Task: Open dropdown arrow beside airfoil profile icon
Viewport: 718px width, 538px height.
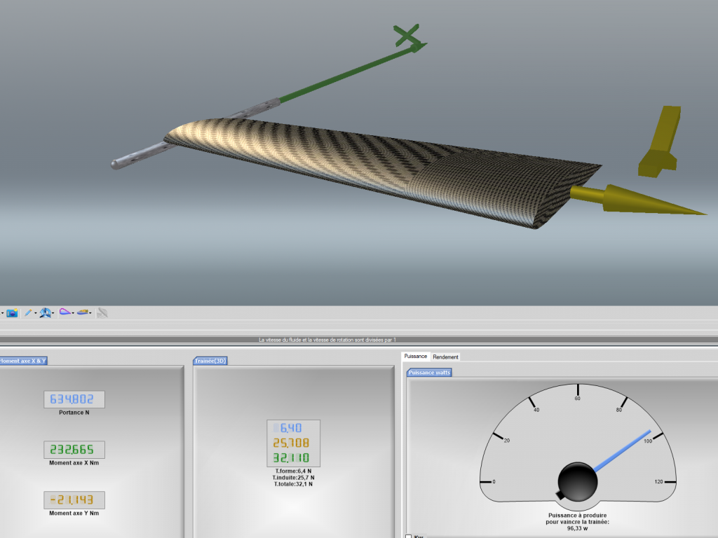Action: coord(73,314)
